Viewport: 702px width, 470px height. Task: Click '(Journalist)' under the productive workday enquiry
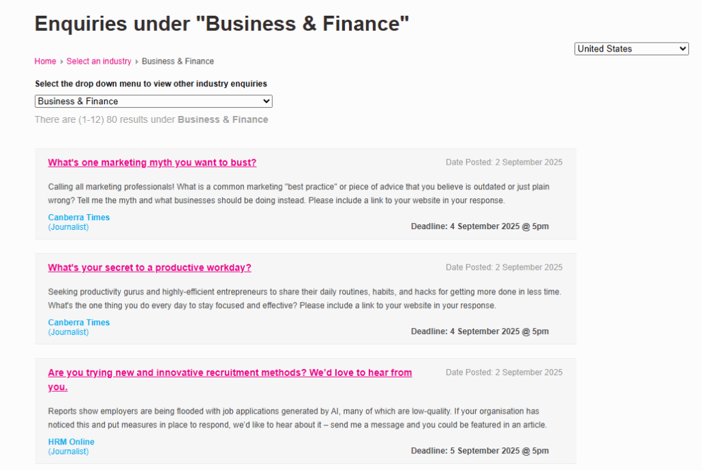point(69,332)
